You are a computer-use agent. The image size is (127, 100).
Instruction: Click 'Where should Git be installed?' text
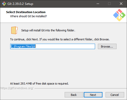(28, 16)
